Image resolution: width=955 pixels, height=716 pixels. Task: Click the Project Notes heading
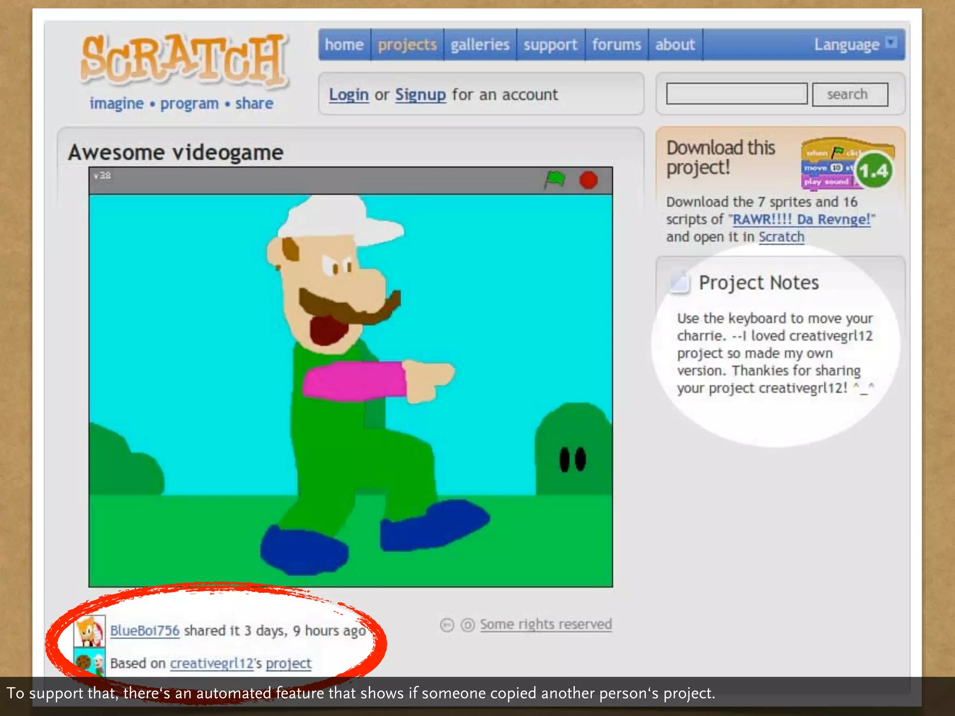click(x=759, y=282)
